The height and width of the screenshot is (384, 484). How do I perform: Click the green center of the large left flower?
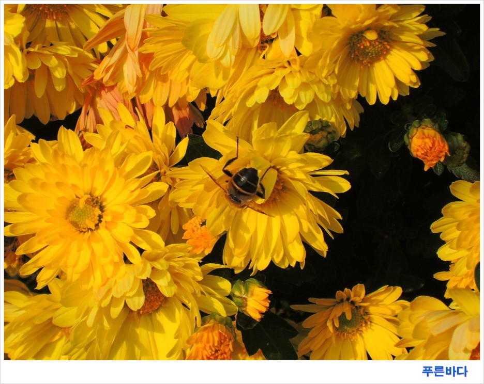(85, 213)
